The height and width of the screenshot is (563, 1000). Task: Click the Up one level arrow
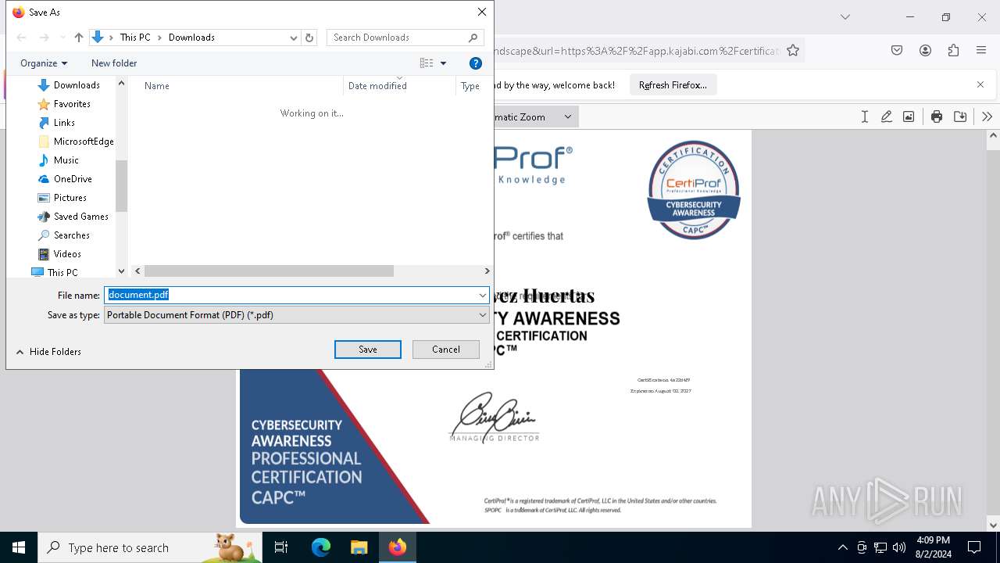pyautogui.click(x=78, y=38)
